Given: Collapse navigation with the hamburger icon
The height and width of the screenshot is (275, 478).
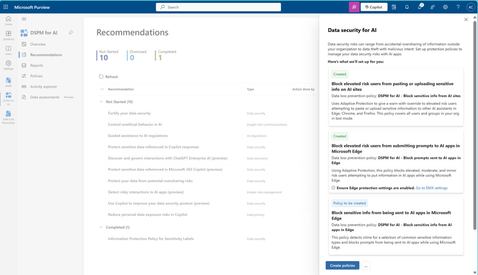Looking at the screenshot, I should click(x=24, y=19).
